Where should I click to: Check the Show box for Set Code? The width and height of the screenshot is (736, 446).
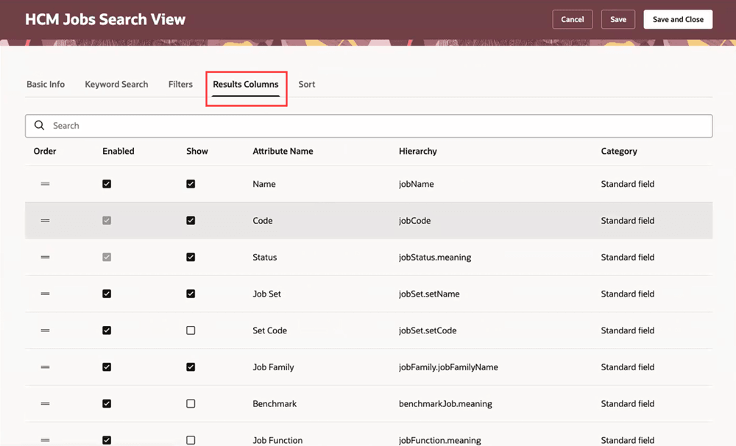[x=191, y=330]
